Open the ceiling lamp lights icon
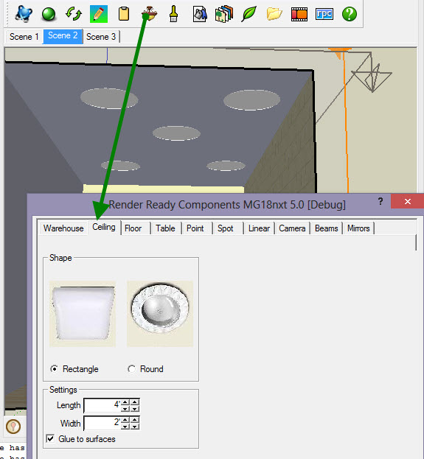The width and height of the screenshot is (424, 459). 150,13
